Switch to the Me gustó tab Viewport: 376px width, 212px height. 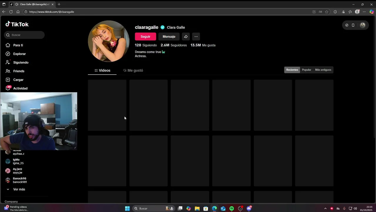click(133, 70)
